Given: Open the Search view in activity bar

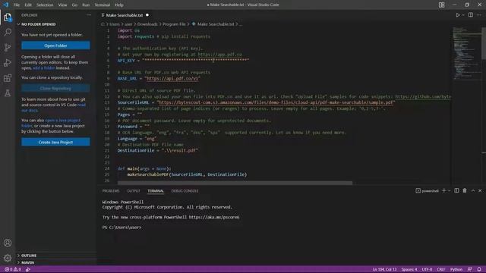Looking at the screenshot, I should click(x=8, y=32).
